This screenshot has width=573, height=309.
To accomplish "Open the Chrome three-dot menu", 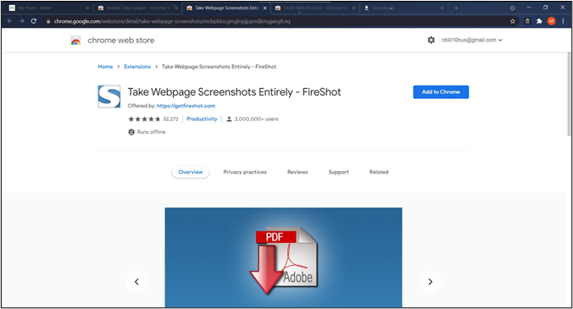I will click(x=563, y=21).
